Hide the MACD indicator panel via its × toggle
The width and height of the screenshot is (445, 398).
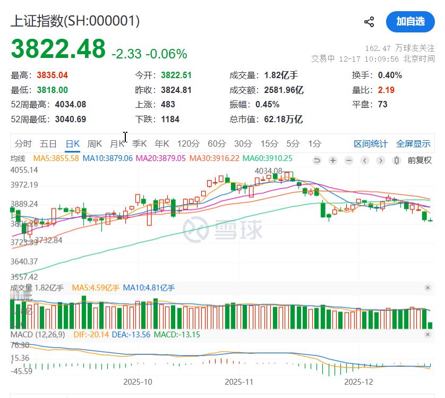click(428, 334)
